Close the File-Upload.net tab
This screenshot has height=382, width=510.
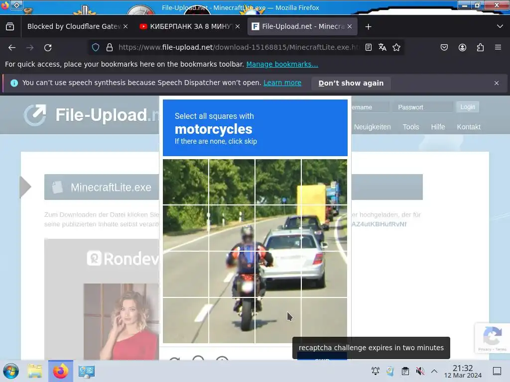point(350,27)
